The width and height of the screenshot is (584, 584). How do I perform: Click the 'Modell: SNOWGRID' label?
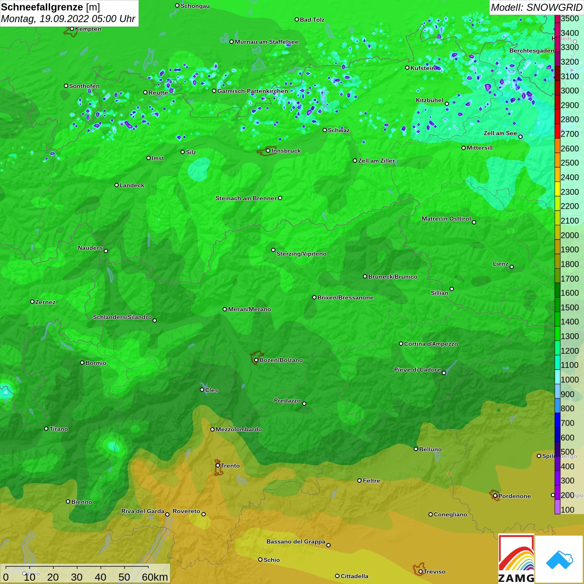[x=536, y=7]
